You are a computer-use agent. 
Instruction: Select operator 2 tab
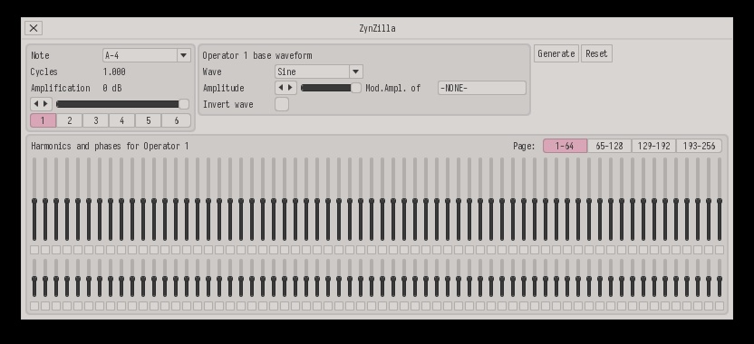pos(69,120)
